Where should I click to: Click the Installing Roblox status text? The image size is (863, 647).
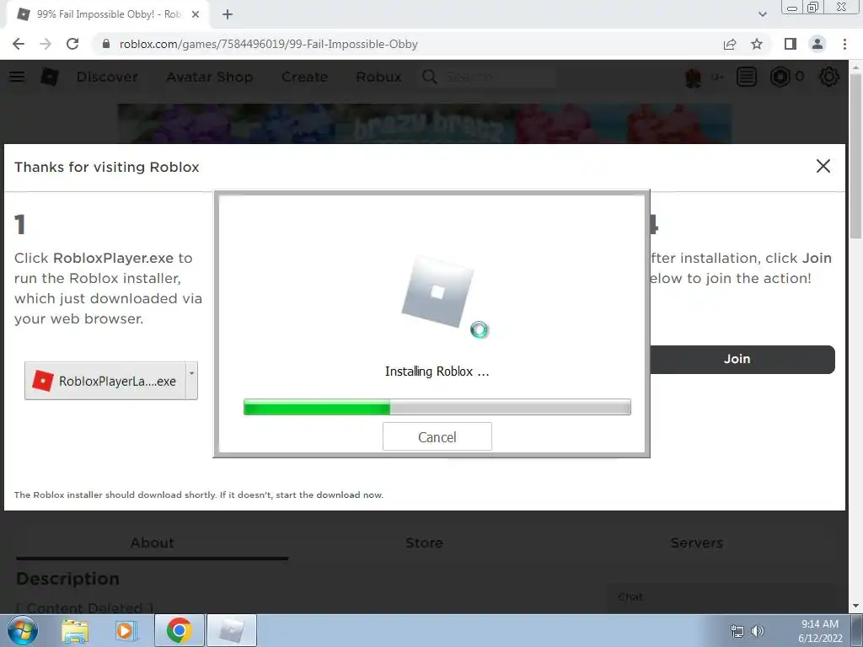[x=437, y=372]
